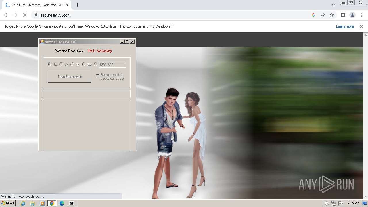
Task: Dismiss the Chrome update notification bar
Action: pos(361,26)
